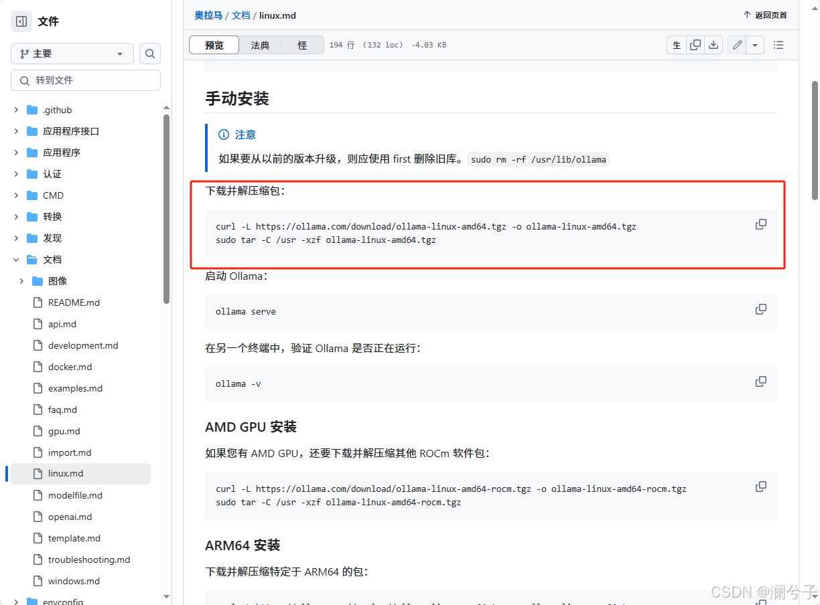Image resolution: width=820 pixels, height=605 pixels.
Task: Download raw file icon
Action: point(714,45)
